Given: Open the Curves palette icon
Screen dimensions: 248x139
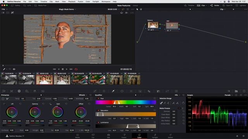Looking at the screenshot, I should coord(95,91).
